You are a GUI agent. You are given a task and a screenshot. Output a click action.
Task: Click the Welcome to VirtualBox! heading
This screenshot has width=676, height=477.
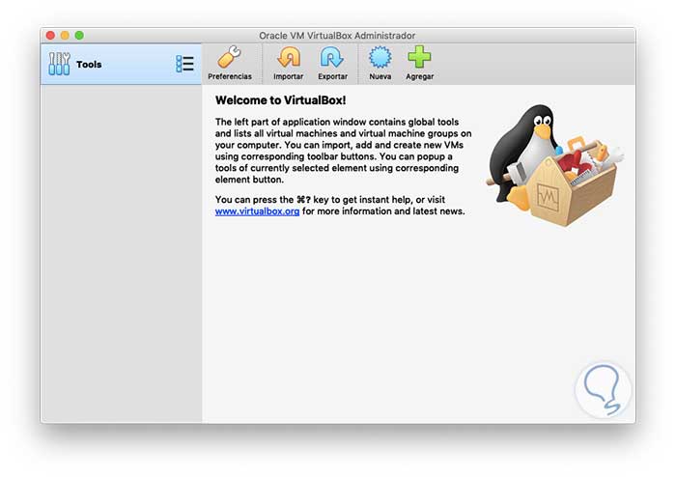click(281, 100)
